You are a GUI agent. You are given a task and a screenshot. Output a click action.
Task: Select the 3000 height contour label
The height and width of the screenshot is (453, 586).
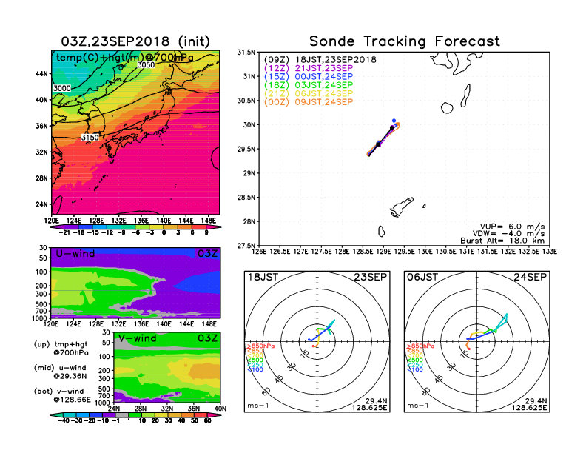click(62, 88)
